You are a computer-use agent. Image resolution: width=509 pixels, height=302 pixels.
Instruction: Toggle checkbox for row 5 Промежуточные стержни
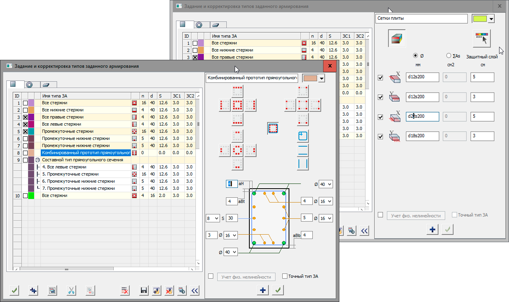(25, 132)
